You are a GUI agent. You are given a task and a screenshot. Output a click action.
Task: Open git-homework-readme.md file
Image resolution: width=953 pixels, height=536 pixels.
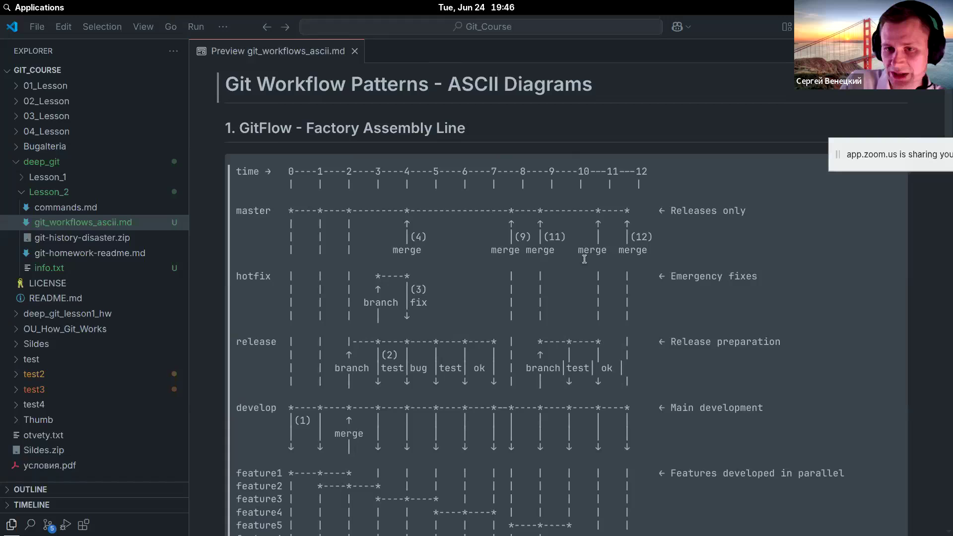pyautogui.click(x=90, y=253)
